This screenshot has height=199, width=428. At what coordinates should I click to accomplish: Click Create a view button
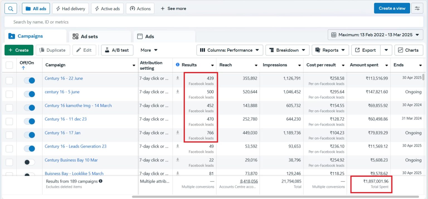392,8
